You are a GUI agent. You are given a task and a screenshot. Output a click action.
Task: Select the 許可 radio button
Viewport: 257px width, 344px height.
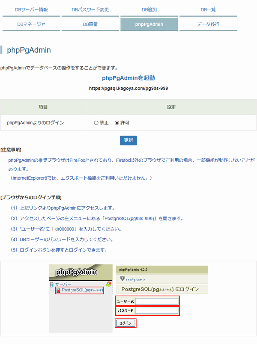[x=117, y=123]
